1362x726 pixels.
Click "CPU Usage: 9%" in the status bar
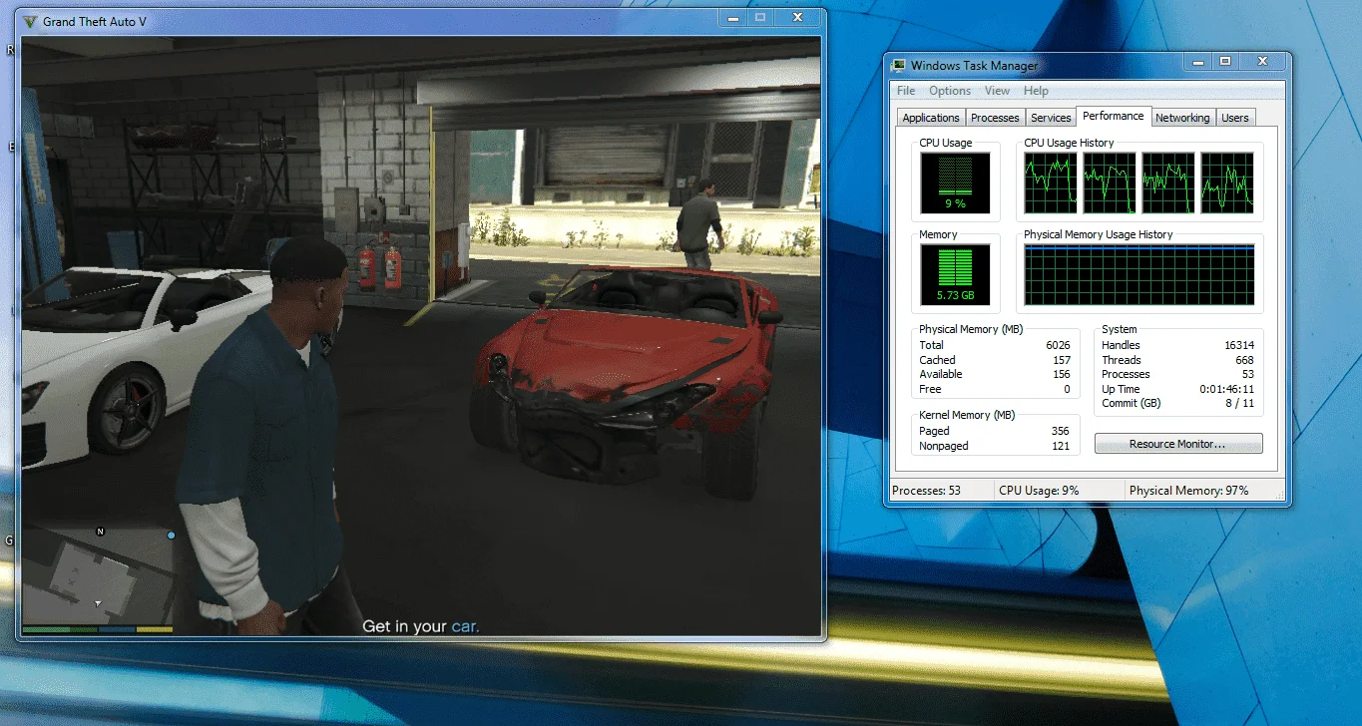point(1039,491)
